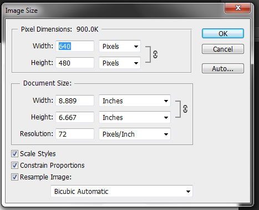The height and width of the screenshot is (210, 259).
Task: Toggle the Scale Styles checkbox
Action: tap(14, 154)
